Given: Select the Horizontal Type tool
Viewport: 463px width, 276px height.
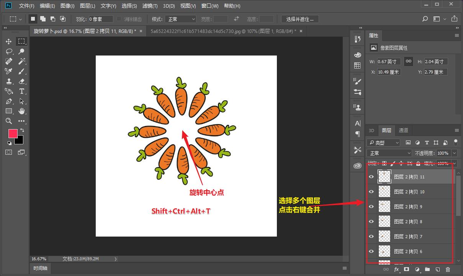Looking at the screenshot, I should click(x=21, y=91).
